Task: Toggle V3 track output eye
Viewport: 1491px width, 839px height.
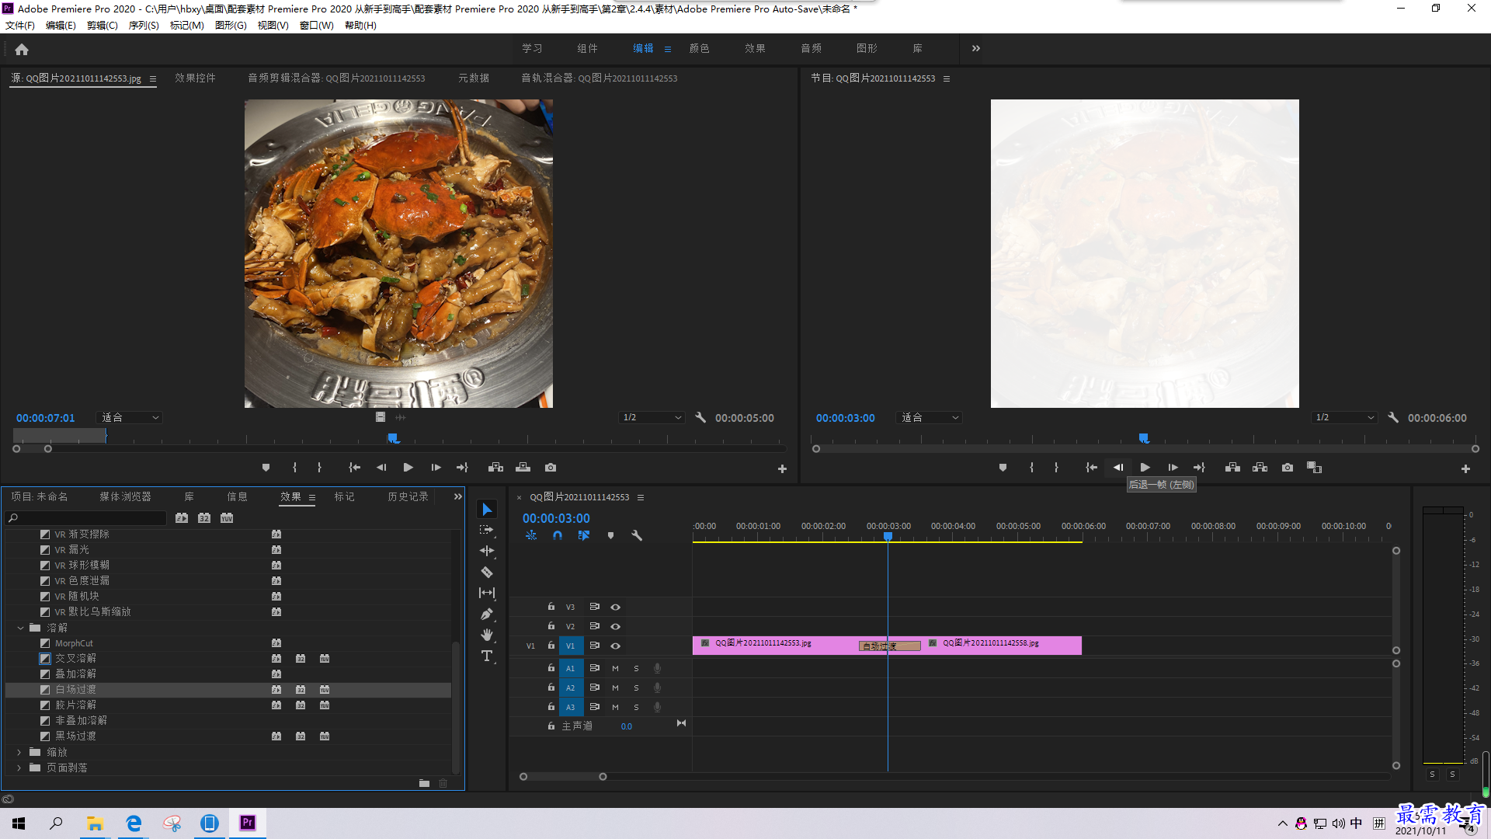Action: click(615, 607)
